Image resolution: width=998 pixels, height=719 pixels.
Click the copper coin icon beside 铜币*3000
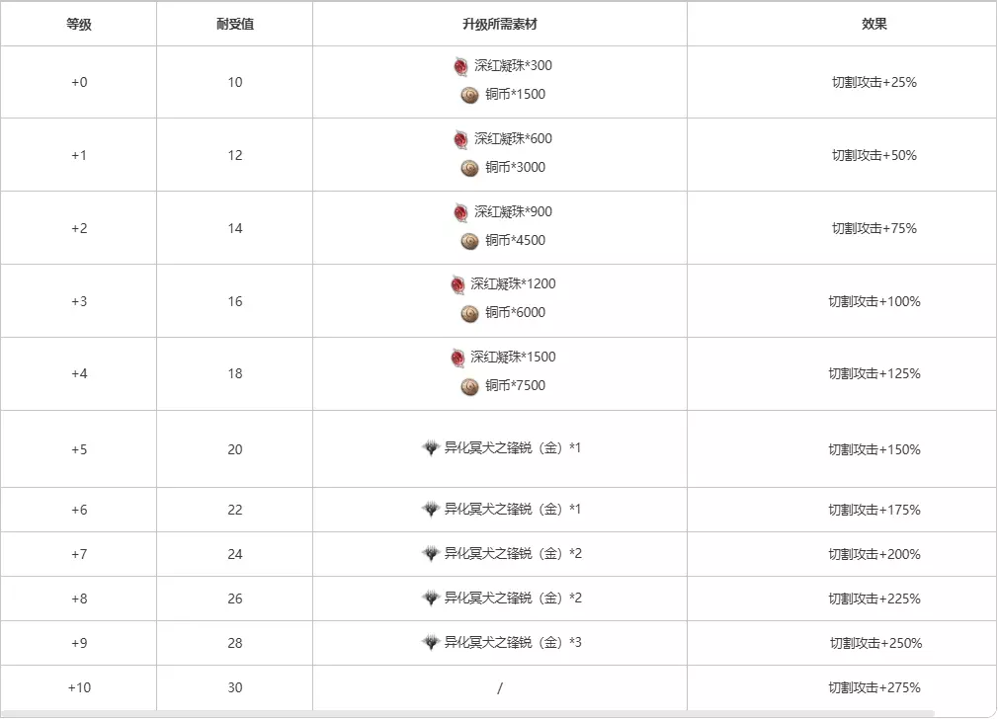469,168
